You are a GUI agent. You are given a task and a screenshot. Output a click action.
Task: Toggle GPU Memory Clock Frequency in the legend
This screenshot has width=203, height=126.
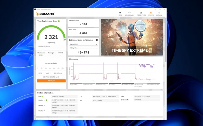[x=141, y=85]
